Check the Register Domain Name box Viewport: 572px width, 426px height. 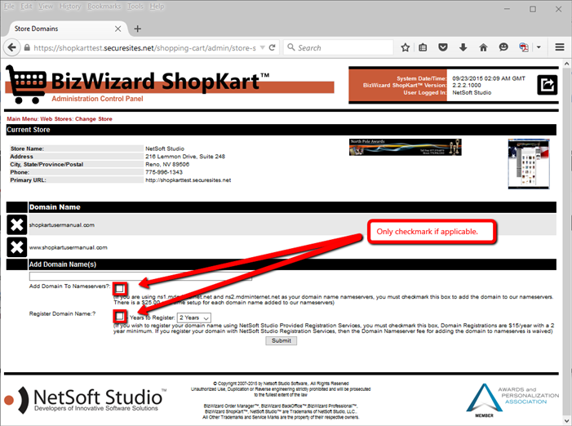120,316
